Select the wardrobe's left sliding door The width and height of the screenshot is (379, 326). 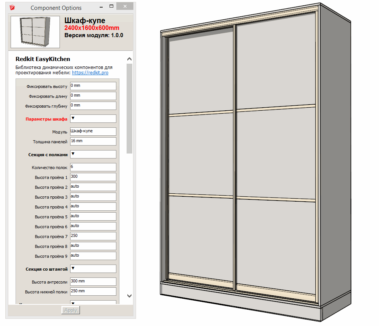tap(201, 155)
